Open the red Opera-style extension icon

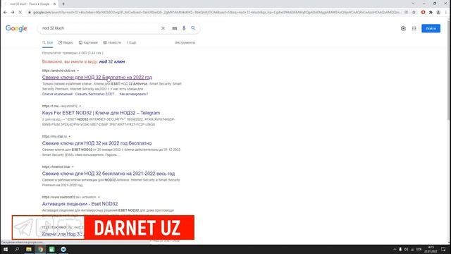423,13
